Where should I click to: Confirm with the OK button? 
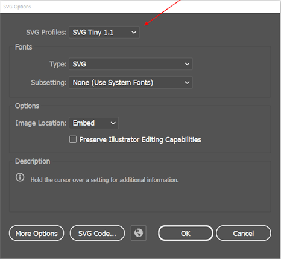185,233
